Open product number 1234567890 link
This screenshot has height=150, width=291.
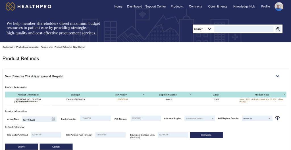tap(122, 99)
